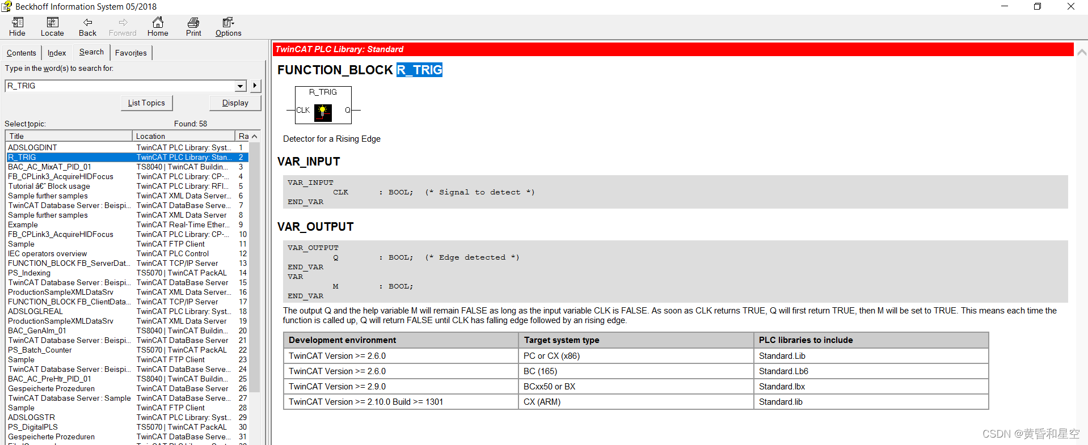Sort results by Rank column header

click(242, 136)
